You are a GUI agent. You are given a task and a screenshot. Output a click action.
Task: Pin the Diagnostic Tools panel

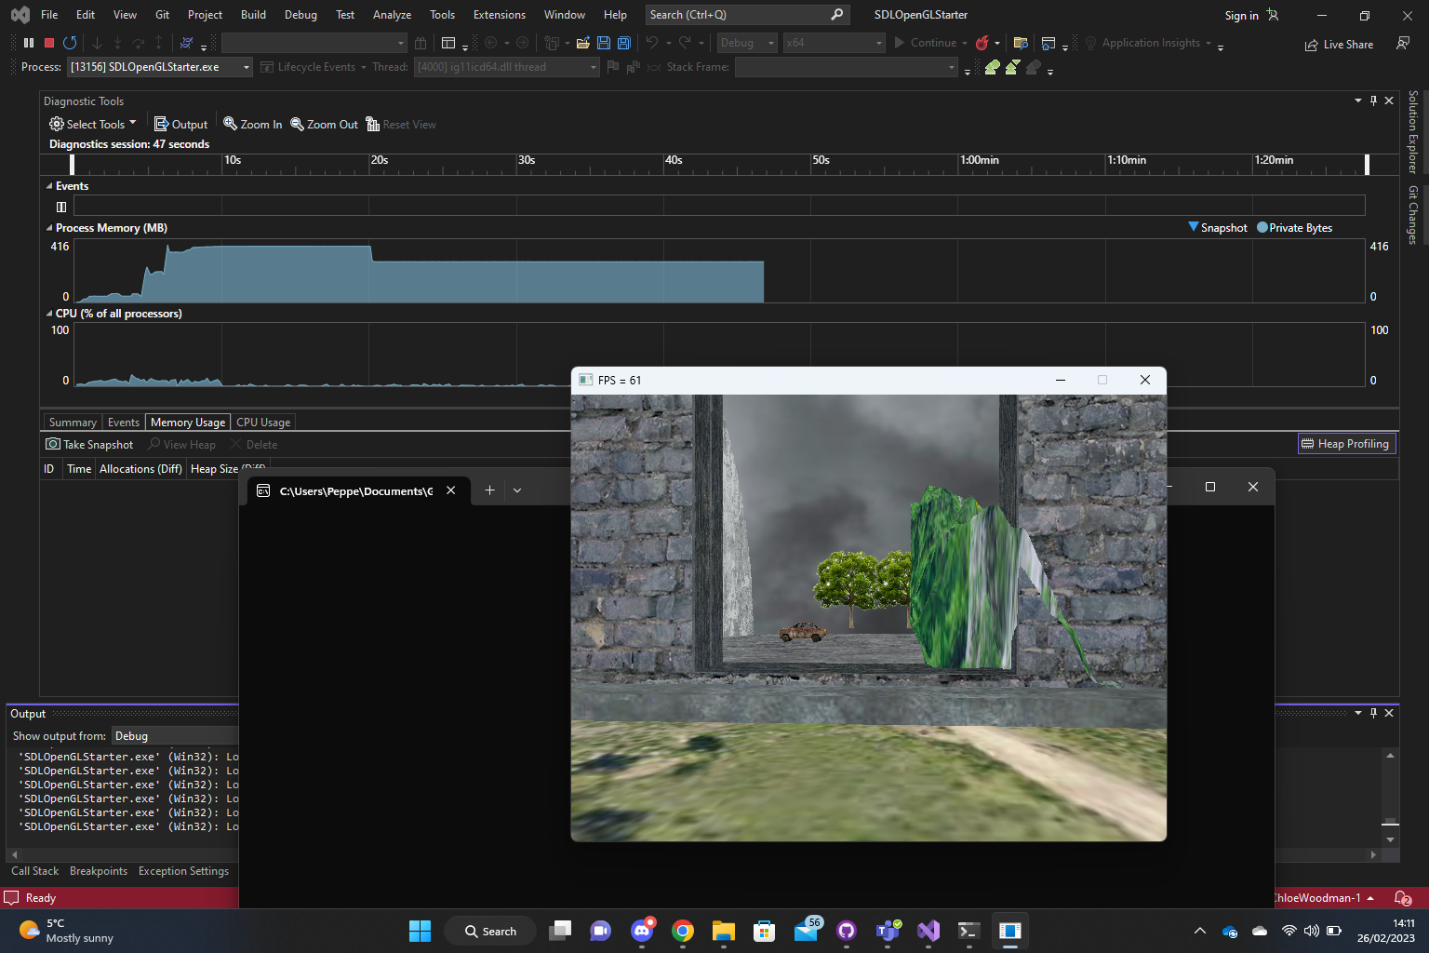1373,101
